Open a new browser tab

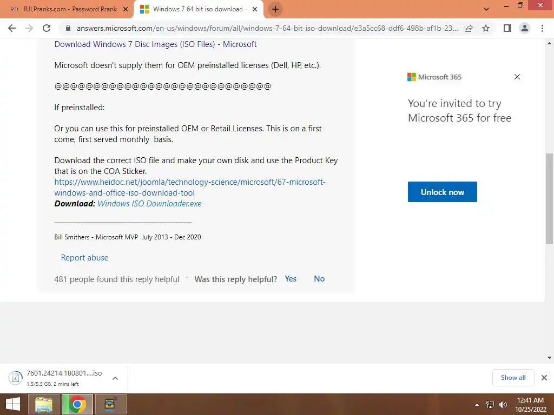click(275, 9)
